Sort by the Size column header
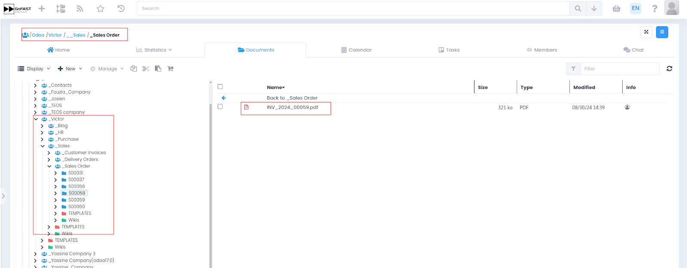This screenshot has width=687, height=268. (x=483, y=87)
